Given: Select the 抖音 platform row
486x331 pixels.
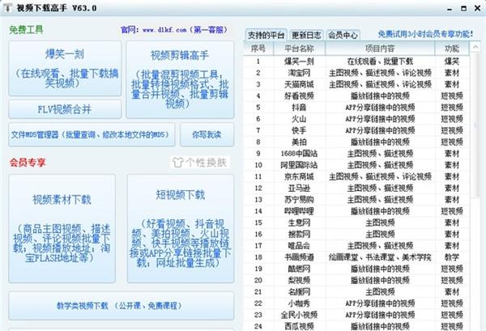Looking at the screenshot, I should coord(356,108).
